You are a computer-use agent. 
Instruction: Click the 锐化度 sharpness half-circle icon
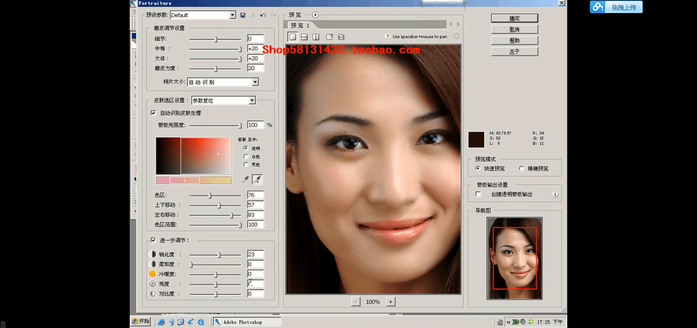152,254
